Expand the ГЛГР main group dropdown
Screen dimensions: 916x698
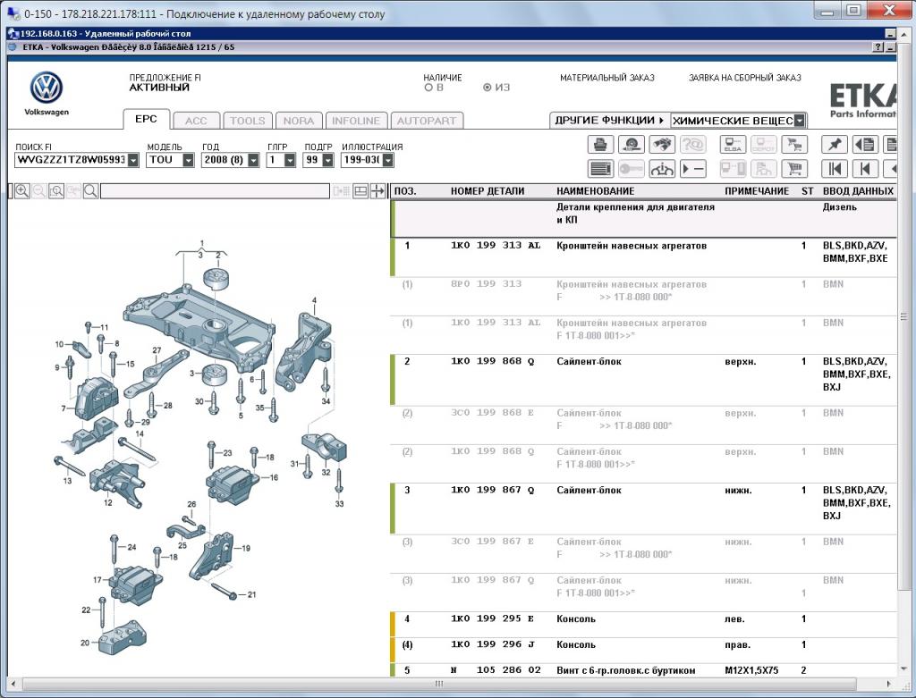point(290,160)
